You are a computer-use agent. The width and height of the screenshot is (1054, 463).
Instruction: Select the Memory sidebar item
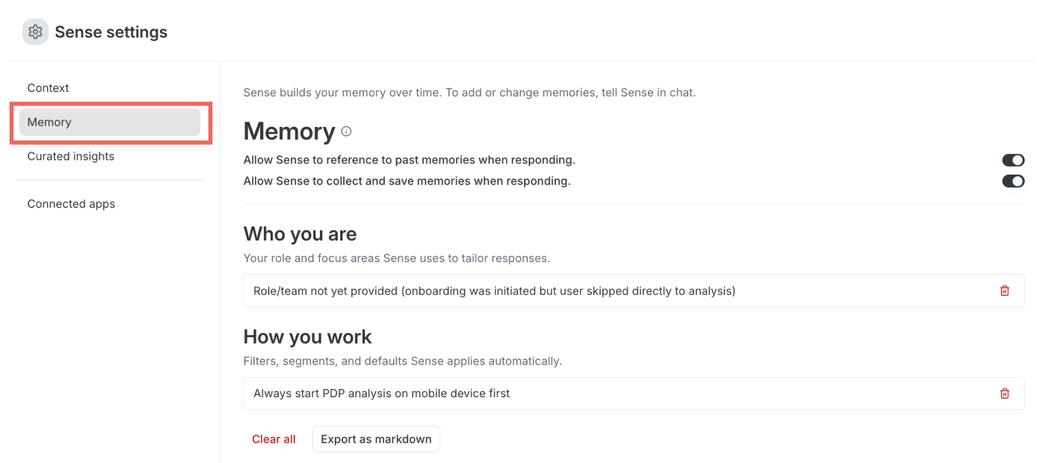[x=110, y=122]
